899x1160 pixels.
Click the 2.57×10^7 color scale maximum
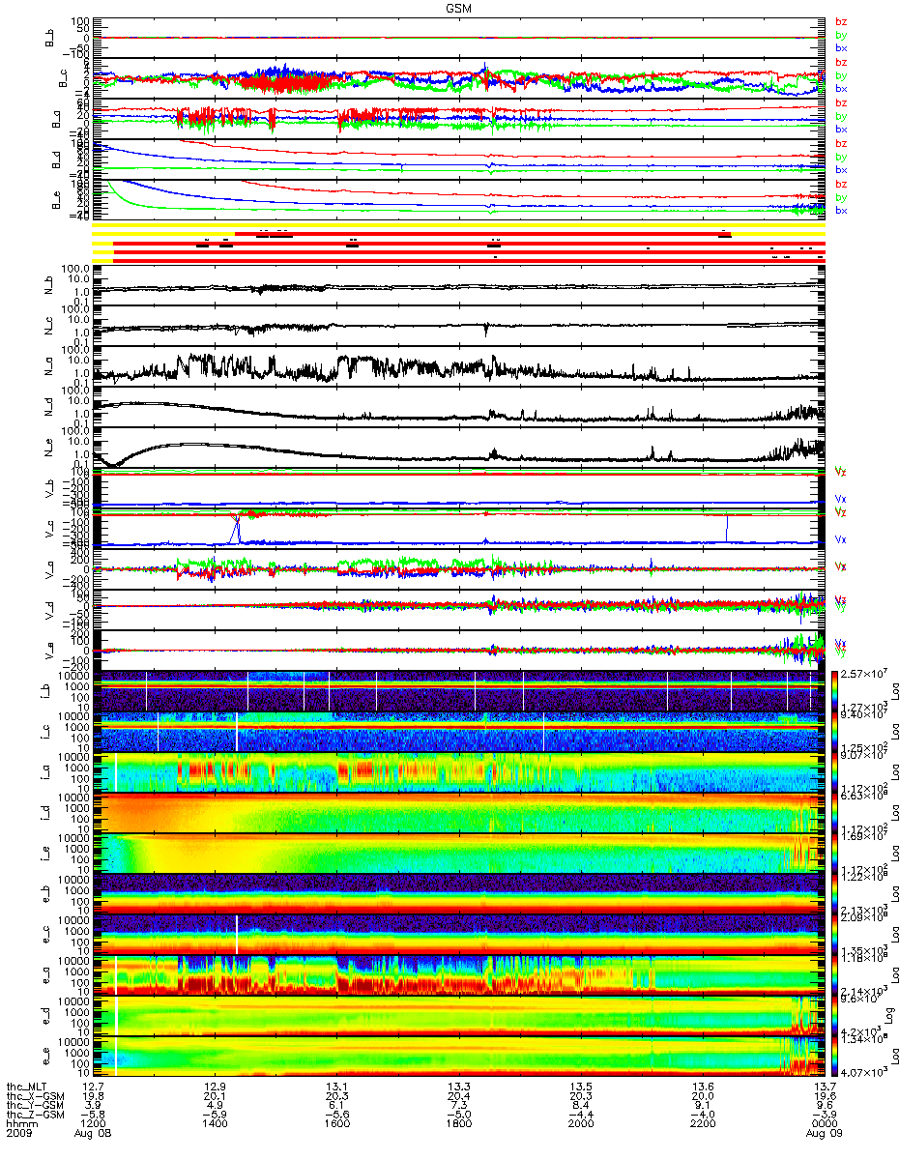[x=866, y=671]
